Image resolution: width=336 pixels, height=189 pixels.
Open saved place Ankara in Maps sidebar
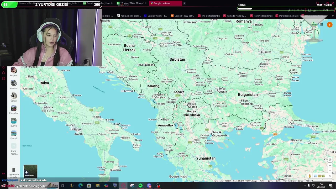(14, 85)
